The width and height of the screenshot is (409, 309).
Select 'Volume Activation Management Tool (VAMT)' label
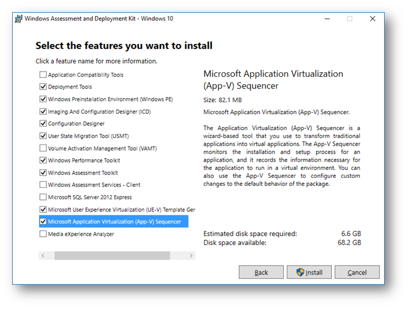pos(102,148)
